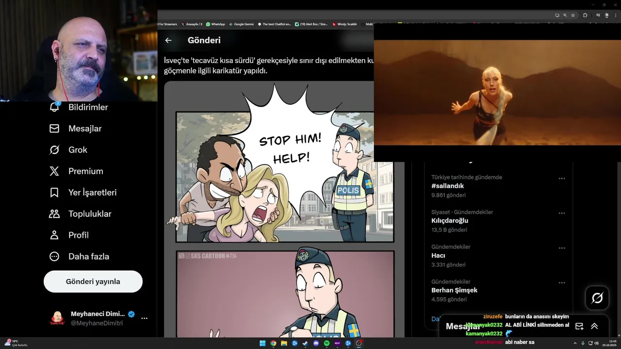Switch to the Anasayfa / X browser tab

tap(192, 24)
